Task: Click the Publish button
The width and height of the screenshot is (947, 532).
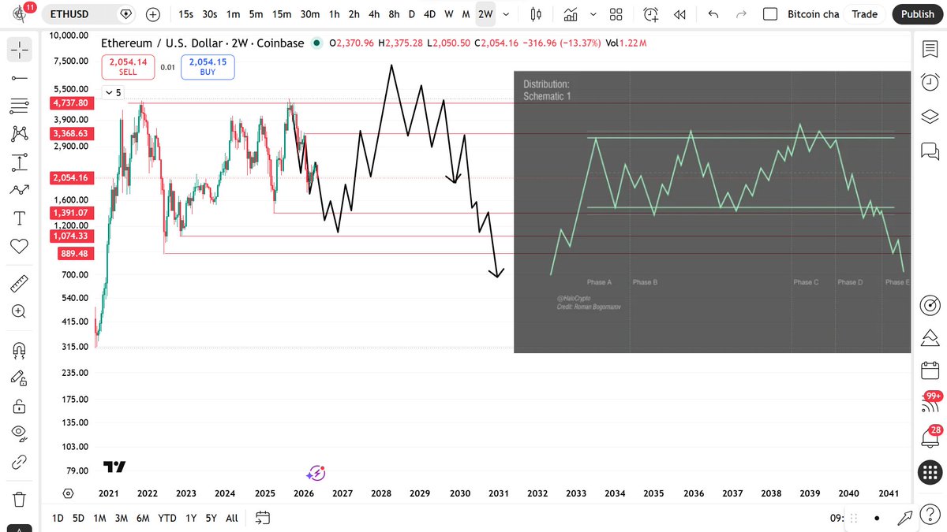Action: (x=917, y=14)
